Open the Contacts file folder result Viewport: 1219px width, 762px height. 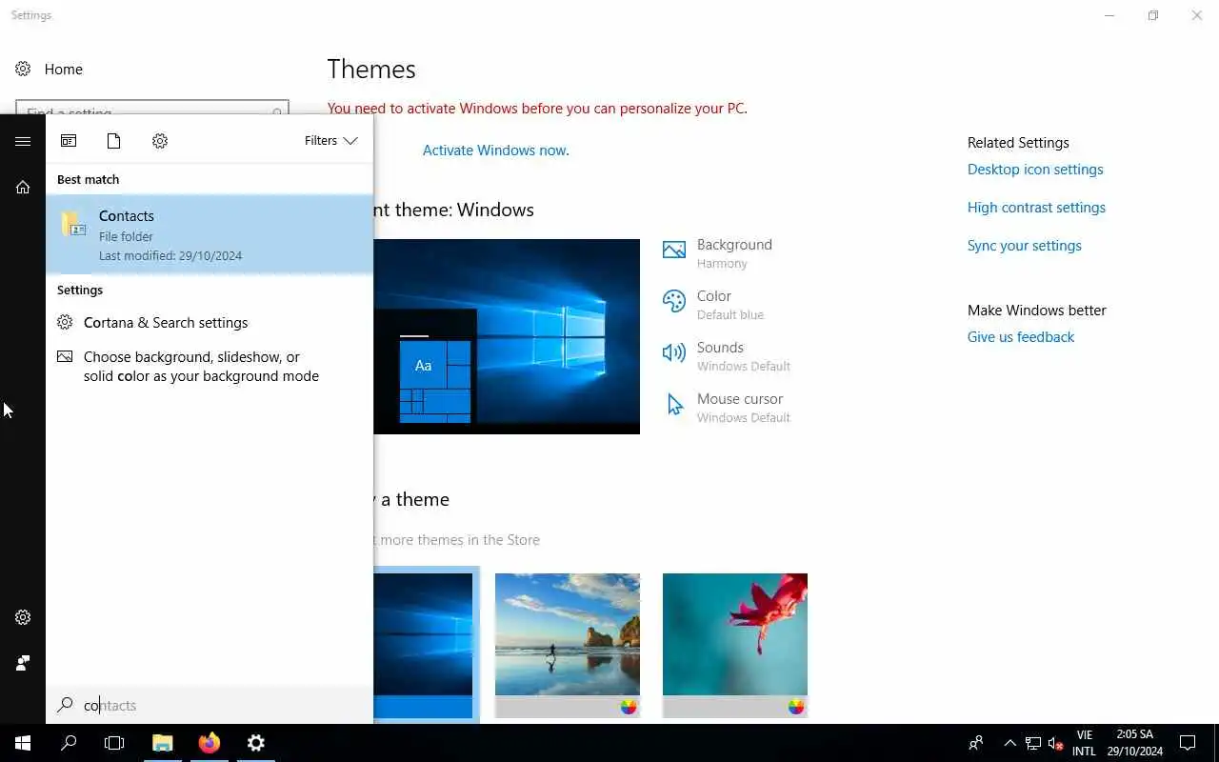[210, 234]
